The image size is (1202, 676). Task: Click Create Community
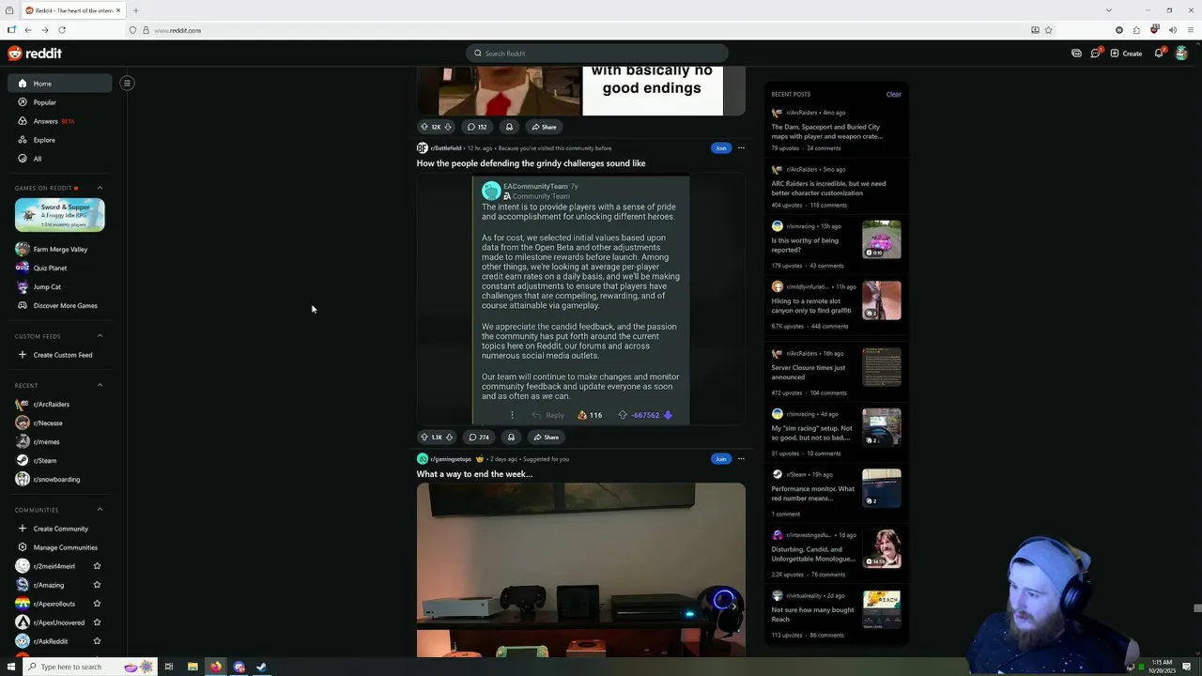(60, 529)
